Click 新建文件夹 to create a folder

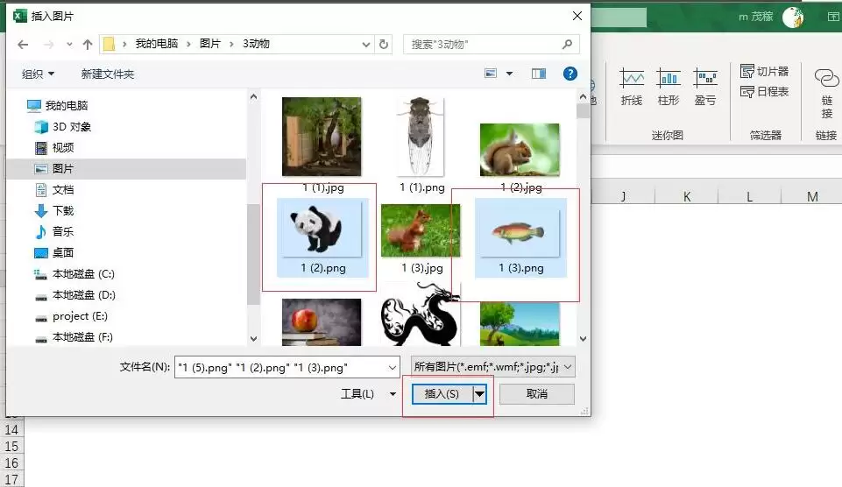coord(108,74)
